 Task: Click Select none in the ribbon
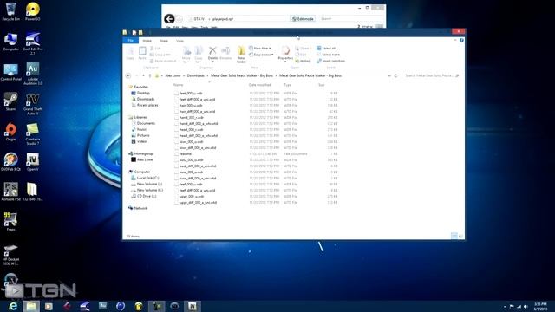click(329, 55)
